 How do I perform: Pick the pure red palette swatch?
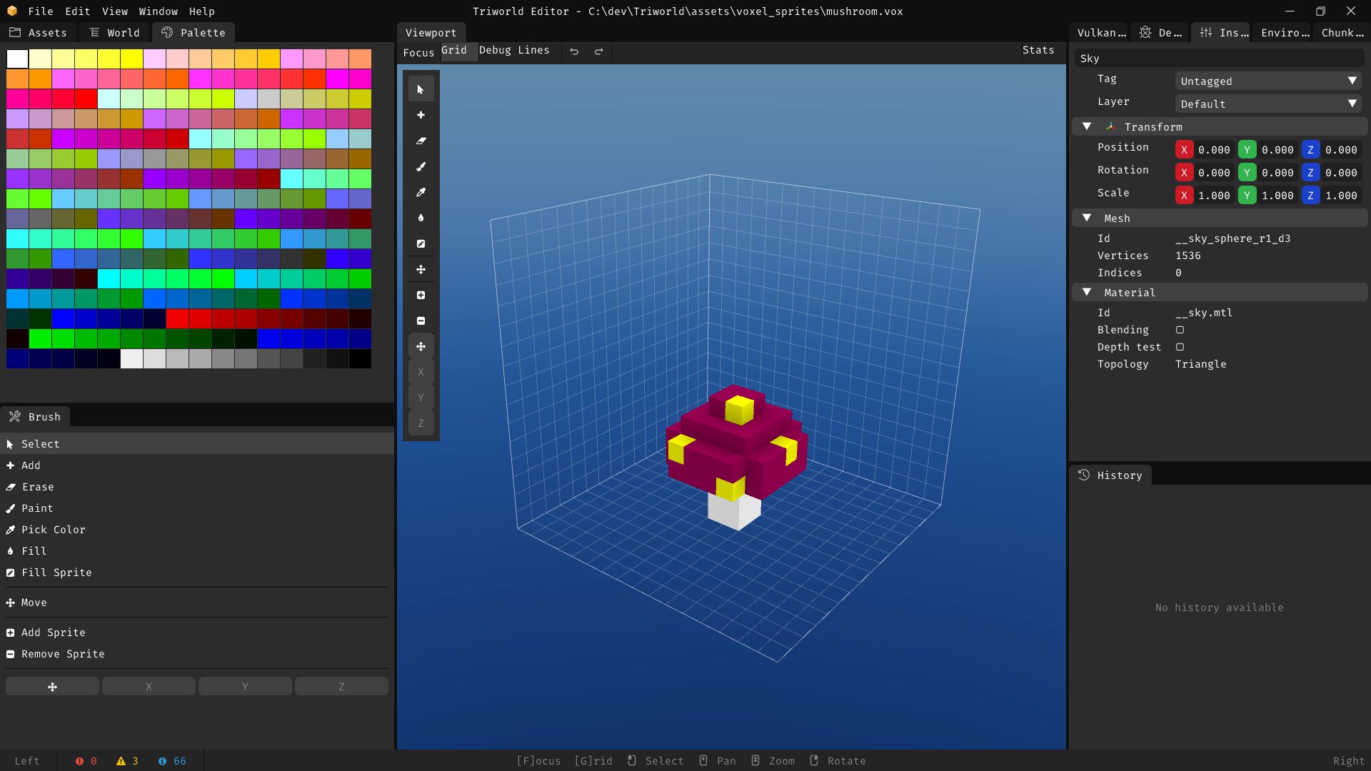pos(86,99)
